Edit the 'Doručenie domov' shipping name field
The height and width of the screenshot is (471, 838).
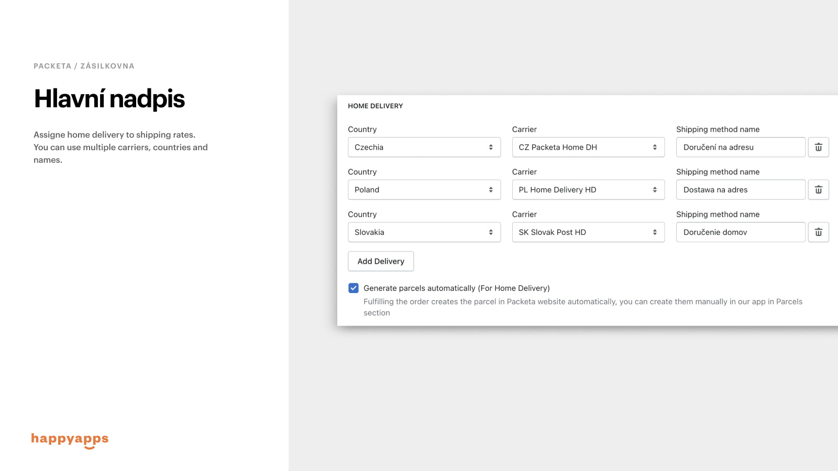[741, 232]
